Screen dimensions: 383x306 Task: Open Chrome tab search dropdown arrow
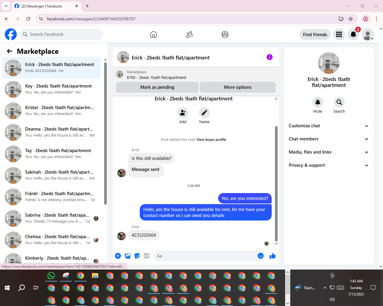tap(6, 6)
